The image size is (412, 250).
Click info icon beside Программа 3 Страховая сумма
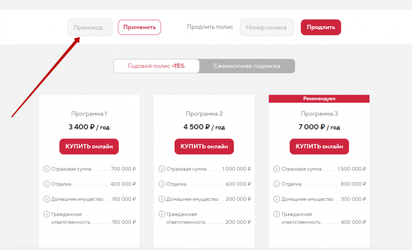277,169
